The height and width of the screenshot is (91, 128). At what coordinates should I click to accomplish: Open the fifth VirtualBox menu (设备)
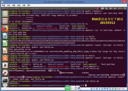[x=24, y=5]
